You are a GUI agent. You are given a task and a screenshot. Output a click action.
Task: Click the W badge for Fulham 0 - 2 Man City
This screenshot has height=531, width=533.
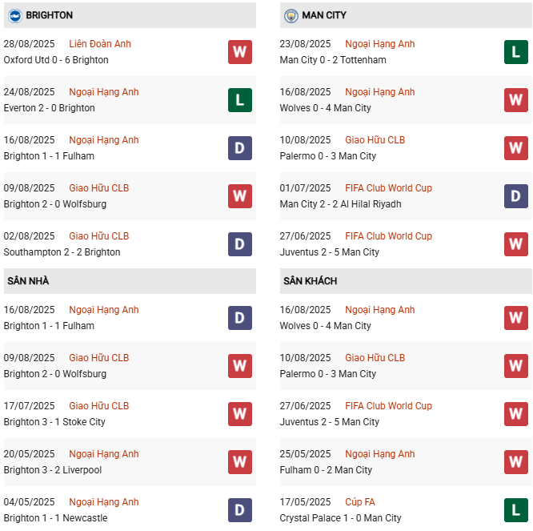click(515, 462)
